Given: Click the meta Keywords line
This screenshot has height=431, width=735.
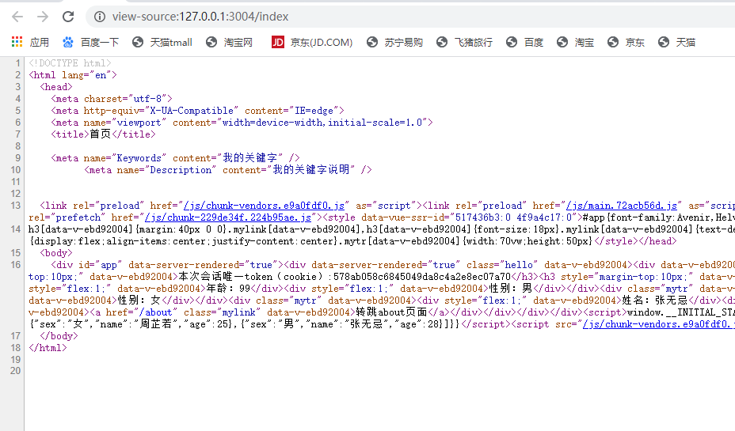Looking at the screenshot, I should point(175,157).
